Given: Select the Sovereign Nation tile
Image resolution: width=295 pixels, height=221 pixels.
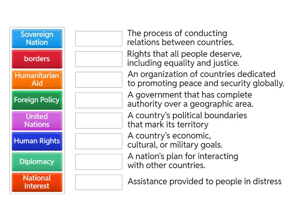Looking at the screenshot, I should [x=37, y=39].
